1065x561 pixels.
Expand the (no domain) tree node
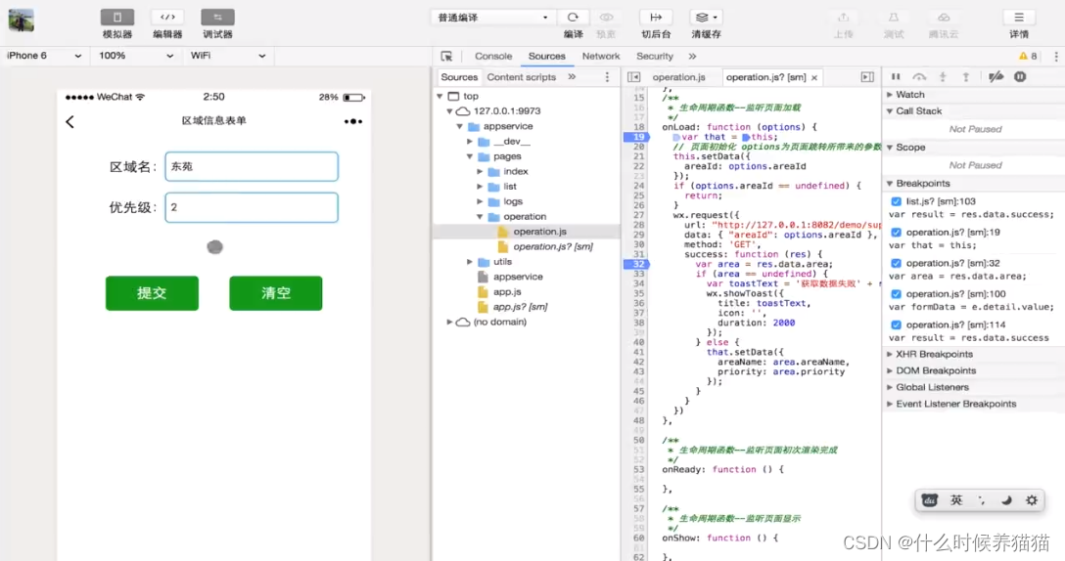(449, 323)
